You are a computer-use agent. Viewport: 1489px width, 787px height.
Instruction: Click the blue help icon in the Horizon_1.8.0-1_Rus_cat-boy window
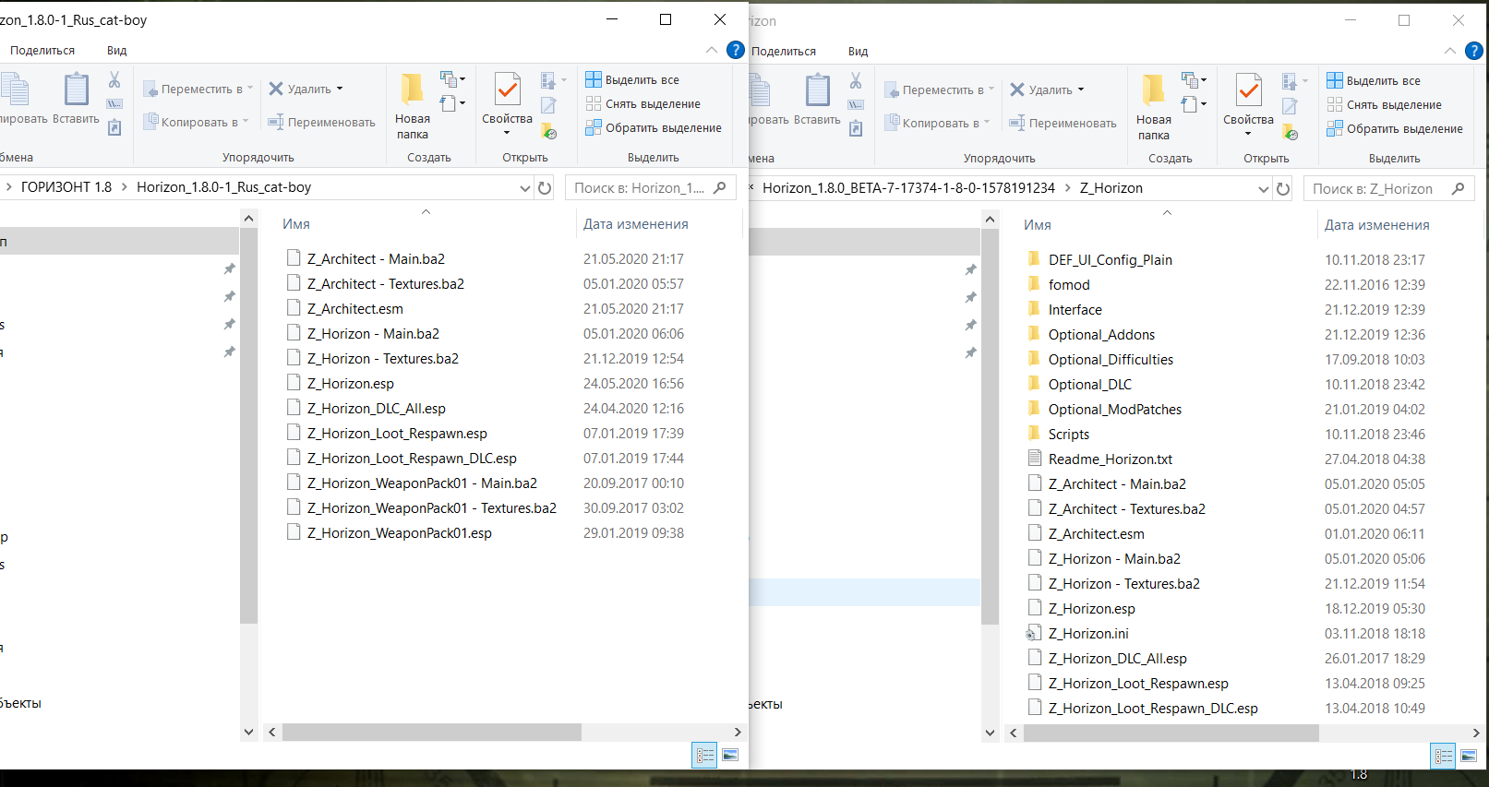click(736, 50)
